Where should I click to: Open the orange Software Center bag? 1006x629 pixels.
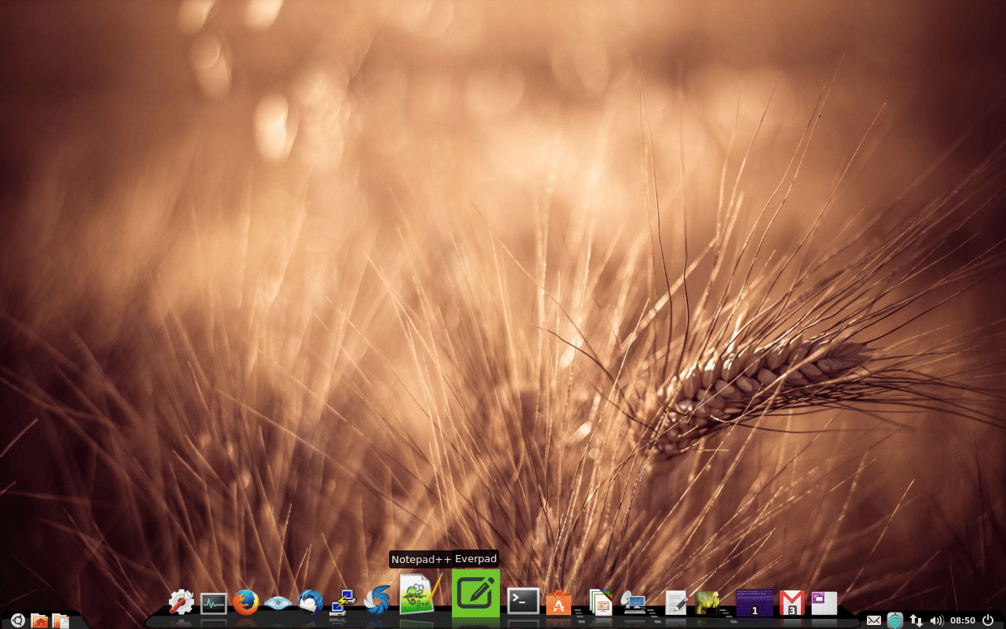click(559, 602)
